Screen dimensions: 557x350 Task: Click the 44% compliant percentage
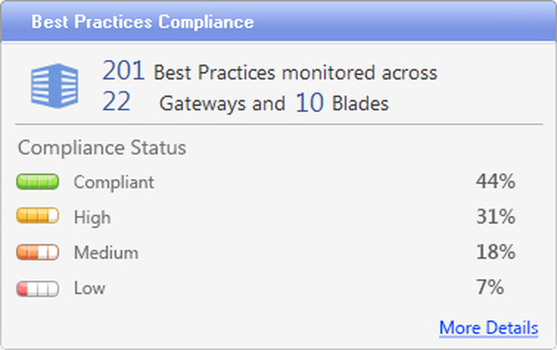point(495,182)
